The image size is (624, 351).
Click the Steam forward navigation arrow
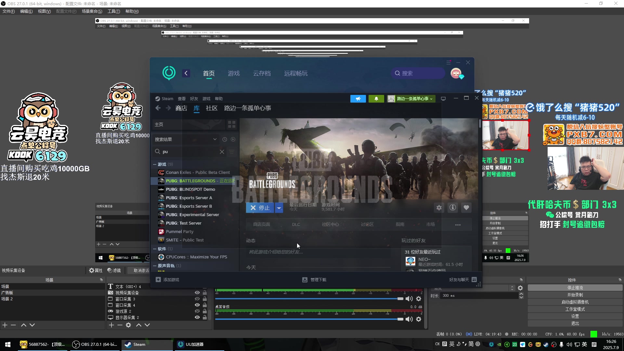tap(168, 108)
